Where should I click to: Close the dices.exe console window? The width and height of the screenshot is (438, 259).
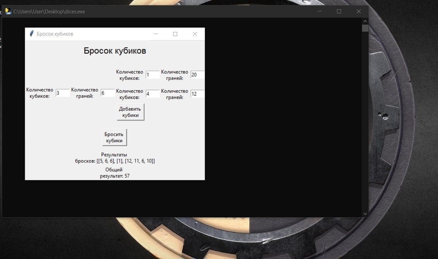(359, 11)
